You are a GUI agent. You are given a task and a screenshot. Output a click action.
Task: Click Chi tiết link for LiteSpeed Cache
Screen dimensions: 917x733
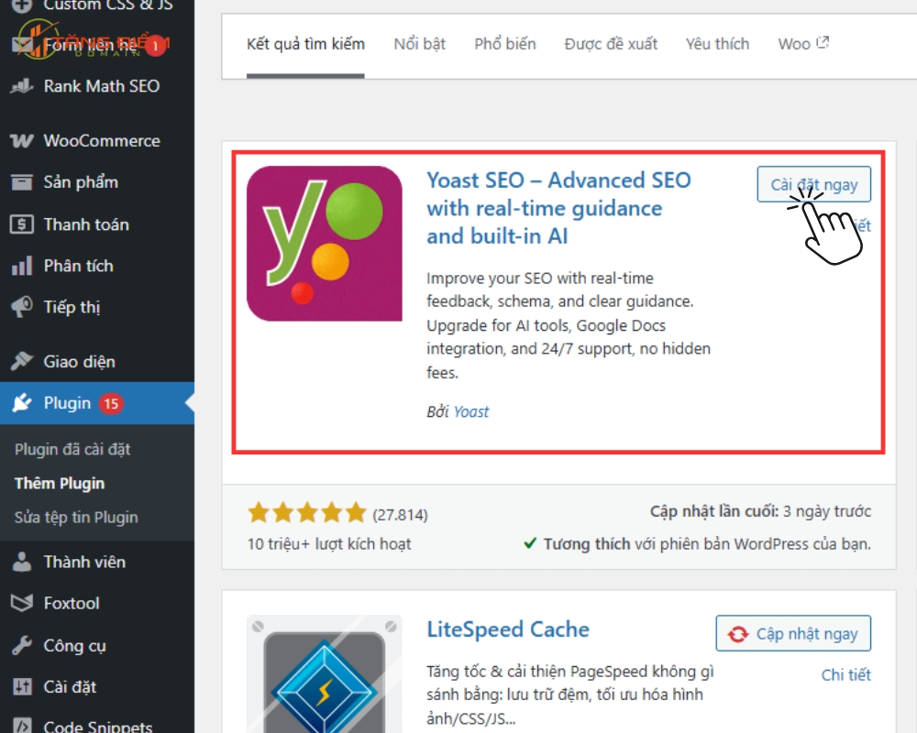[845, 675]
